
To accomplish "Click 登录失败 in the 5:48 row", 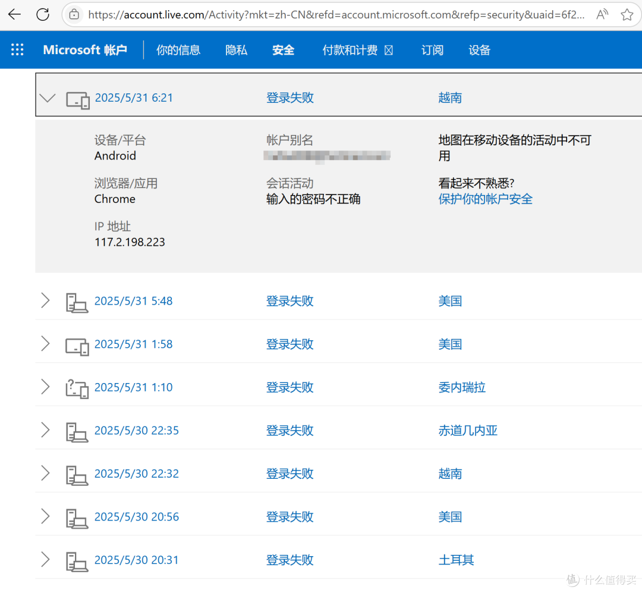I will (x=290, y=301).
